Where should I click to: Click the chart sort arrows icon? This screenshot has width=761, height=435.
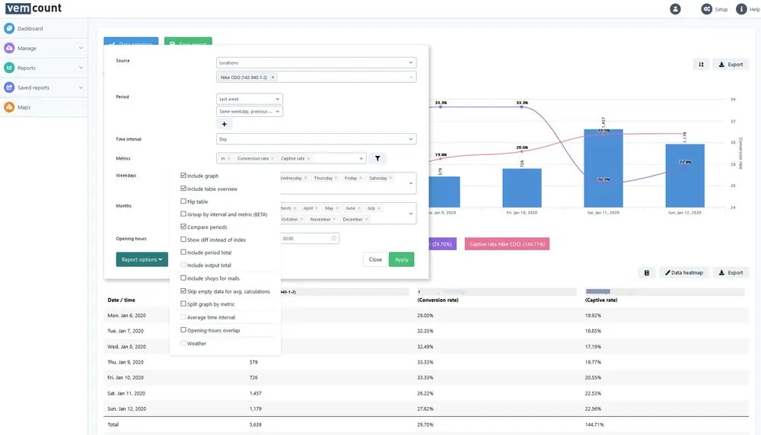[701, 65]
